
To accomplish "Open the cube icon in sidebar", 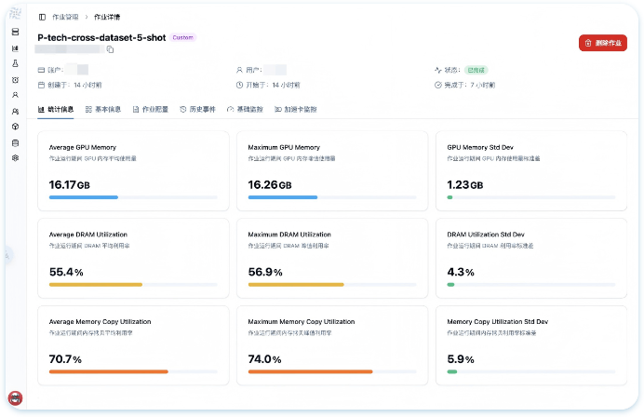I will click(15, 127).
